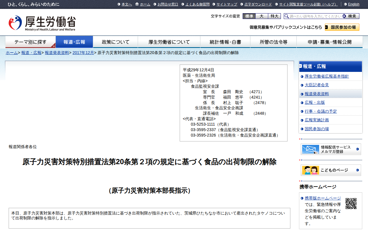The height and width of the screenshot is (230, 368).
Task: Set text size to 大
Action: coord(262,16)
